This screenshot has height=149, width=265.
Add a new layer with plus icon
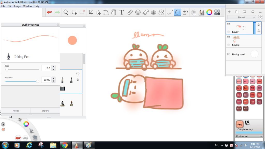(x=229, y=12)
